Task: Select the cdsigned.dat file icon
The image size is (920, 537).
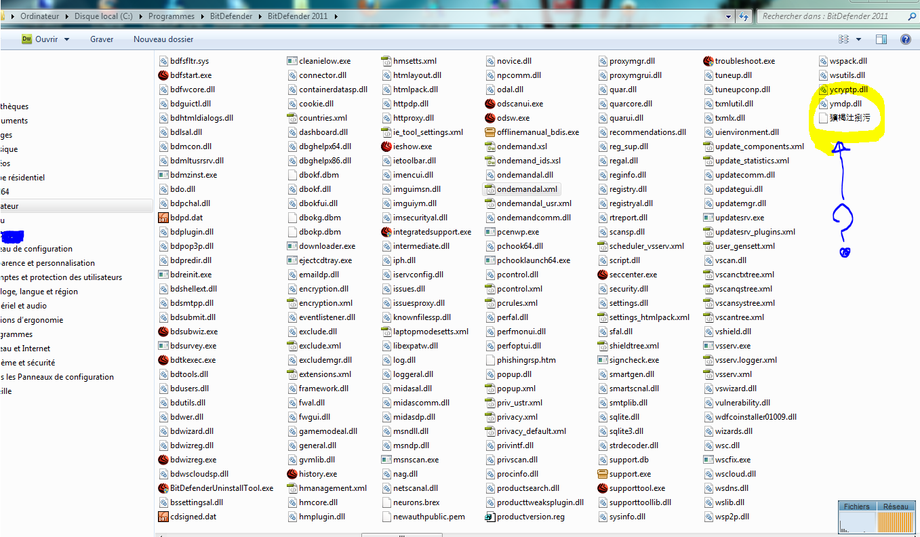Action: [163, 517]
